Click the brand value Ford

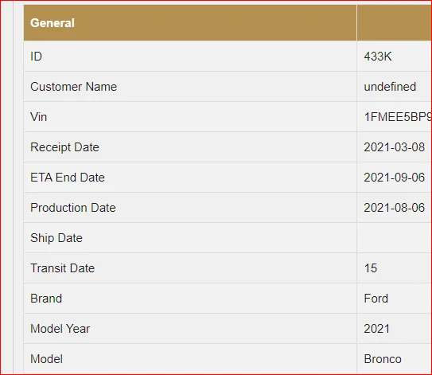[x=376, y=299]
